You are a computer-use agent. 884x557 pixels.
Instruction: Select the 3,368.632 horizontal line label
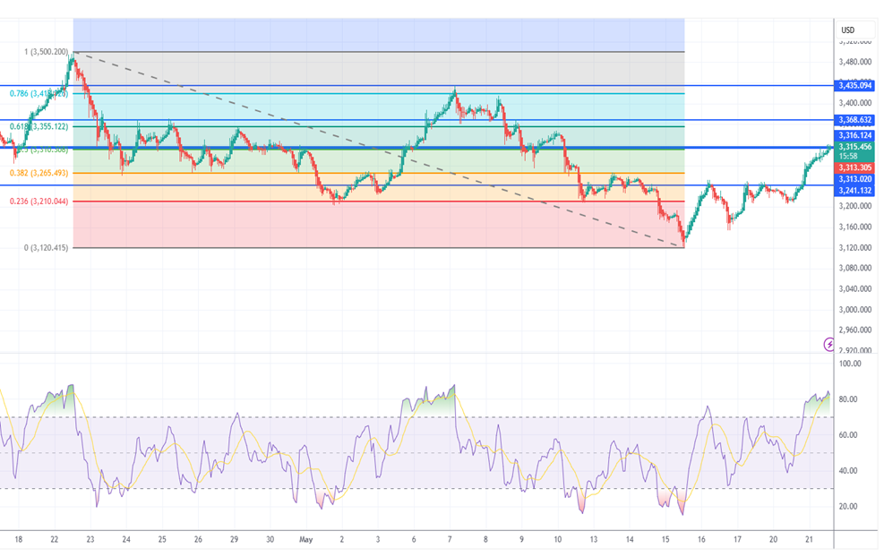(854, 120)
